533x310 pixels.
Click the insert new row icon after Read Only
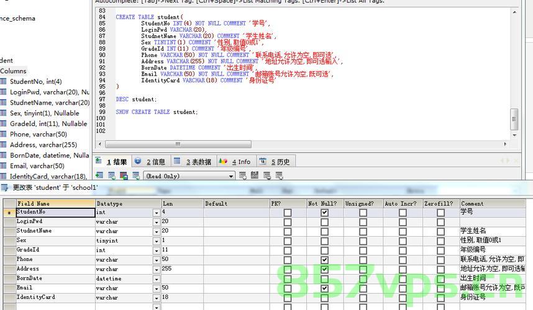coord(243,175)
